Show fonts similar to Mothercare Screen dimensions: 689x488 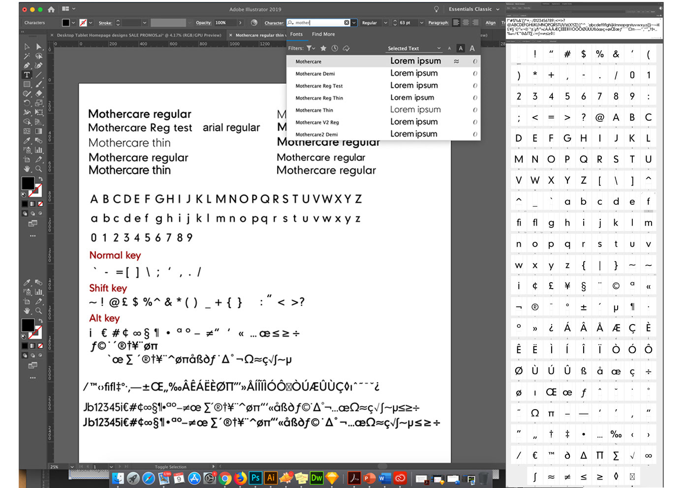coord(456,62)
